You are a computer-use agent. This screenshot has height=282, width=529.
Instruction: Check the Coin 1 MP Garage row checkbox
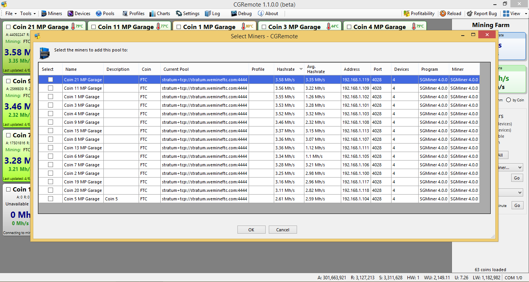(50, 96)
